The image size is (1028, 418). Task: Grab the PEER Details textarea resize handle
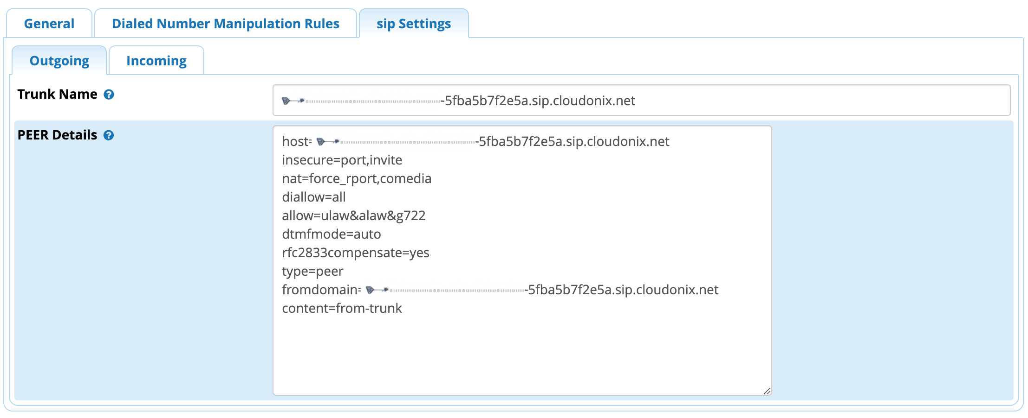pyautogui.click(x=767, y=391)
